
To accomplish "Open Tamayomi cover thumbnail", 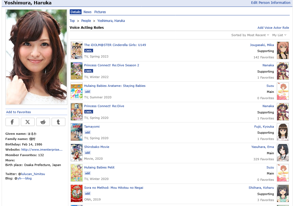I will point(77,132).
